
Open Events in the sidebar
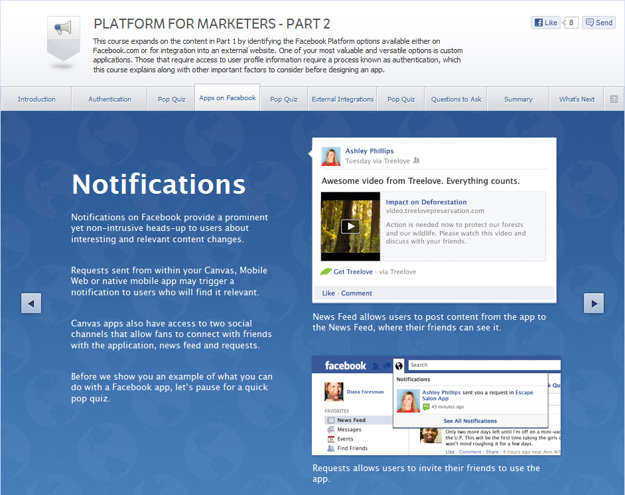click(345, 439)
